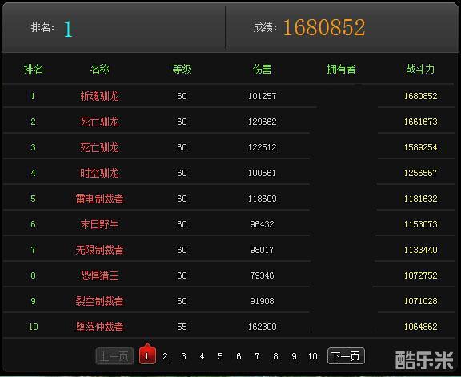This screenshot has width=461, height=377.
Task: Click the 下一页 next page button
Action: [346, 356]
